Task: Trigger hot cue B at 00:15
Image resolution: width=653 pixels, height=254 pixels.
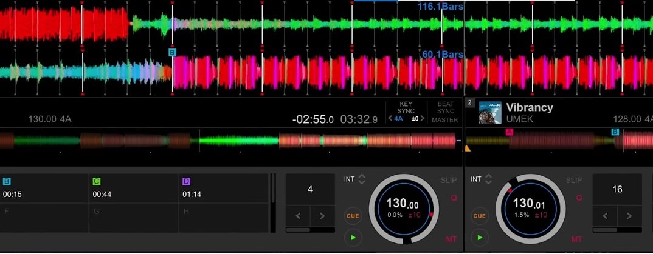Action: pos(44,188)
